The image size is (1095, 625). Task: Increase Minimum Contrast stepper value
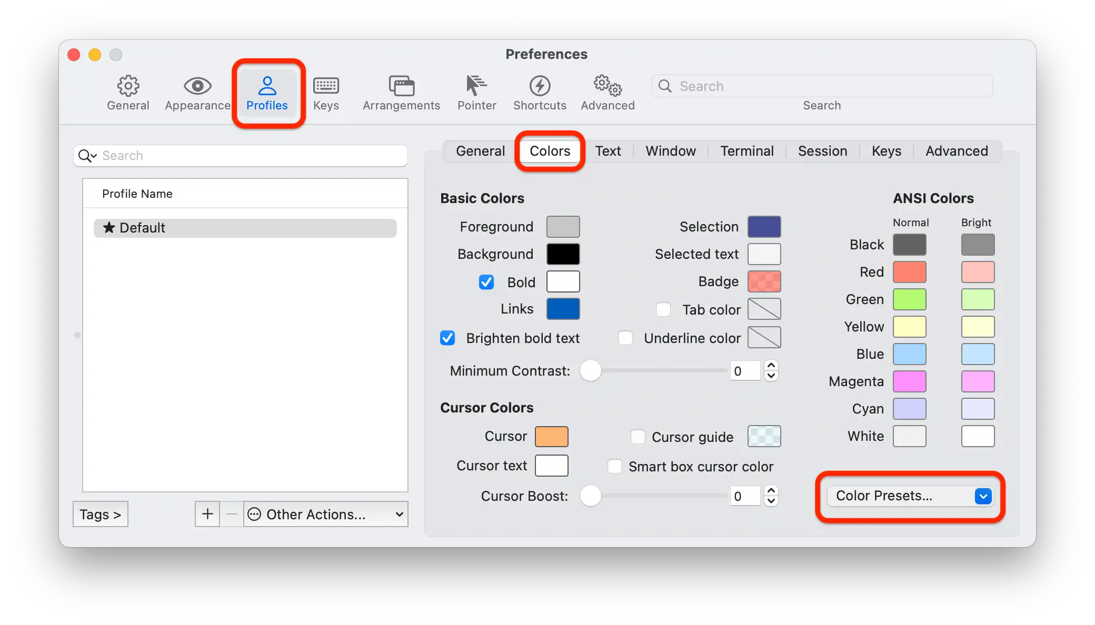[771, 366]
